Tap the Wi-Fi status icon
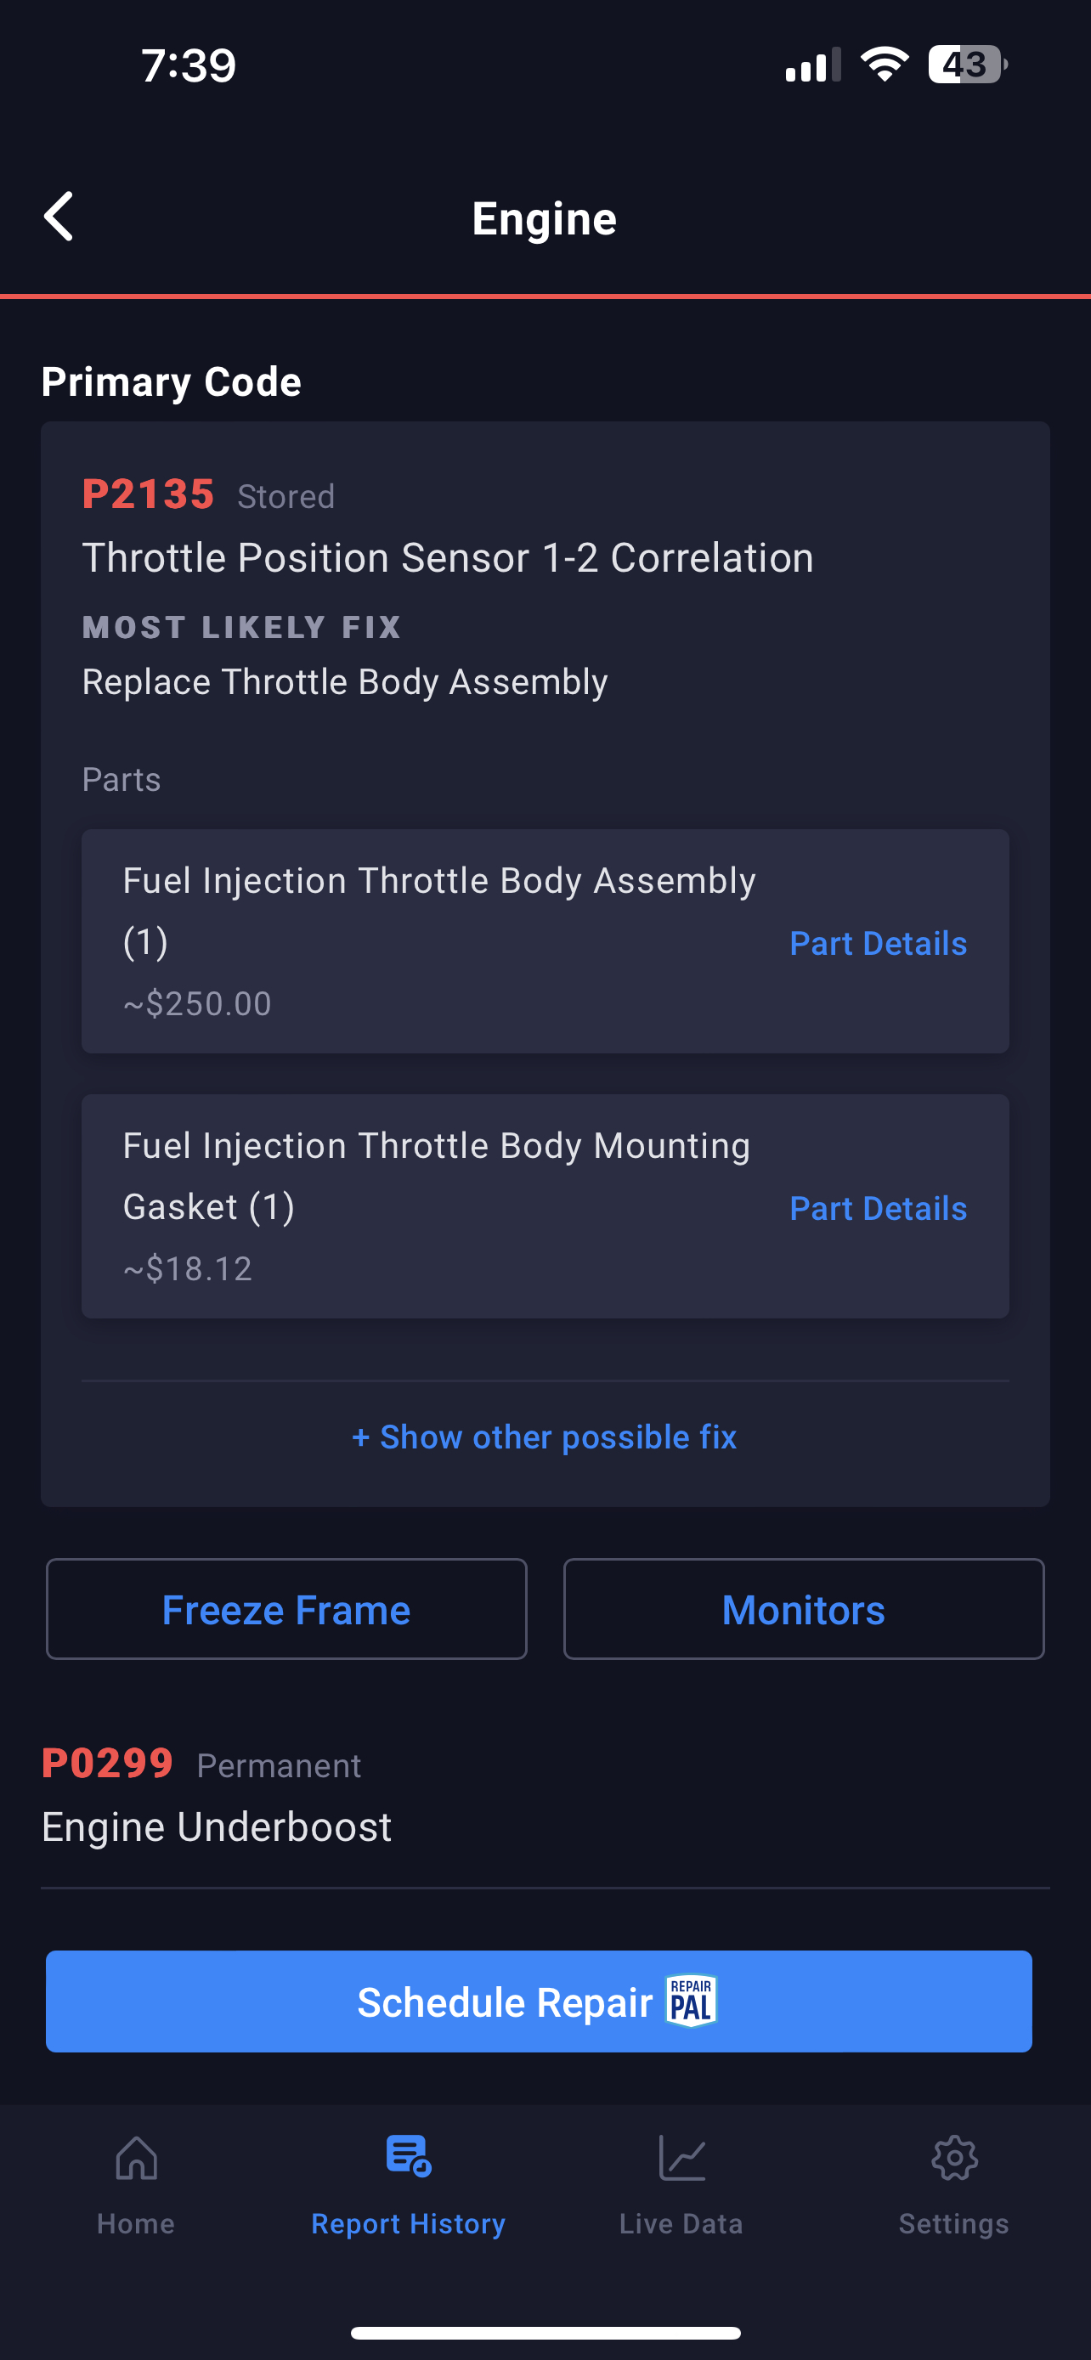Viewport: 1091px width, 2360px height. point(884,64)
